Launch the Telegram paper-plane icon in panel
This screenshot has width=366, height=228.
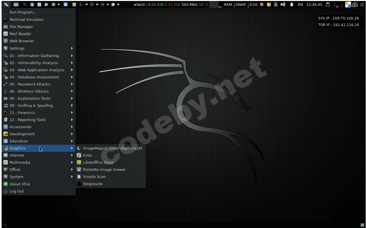pyautogui.click(x=113, y=5)
